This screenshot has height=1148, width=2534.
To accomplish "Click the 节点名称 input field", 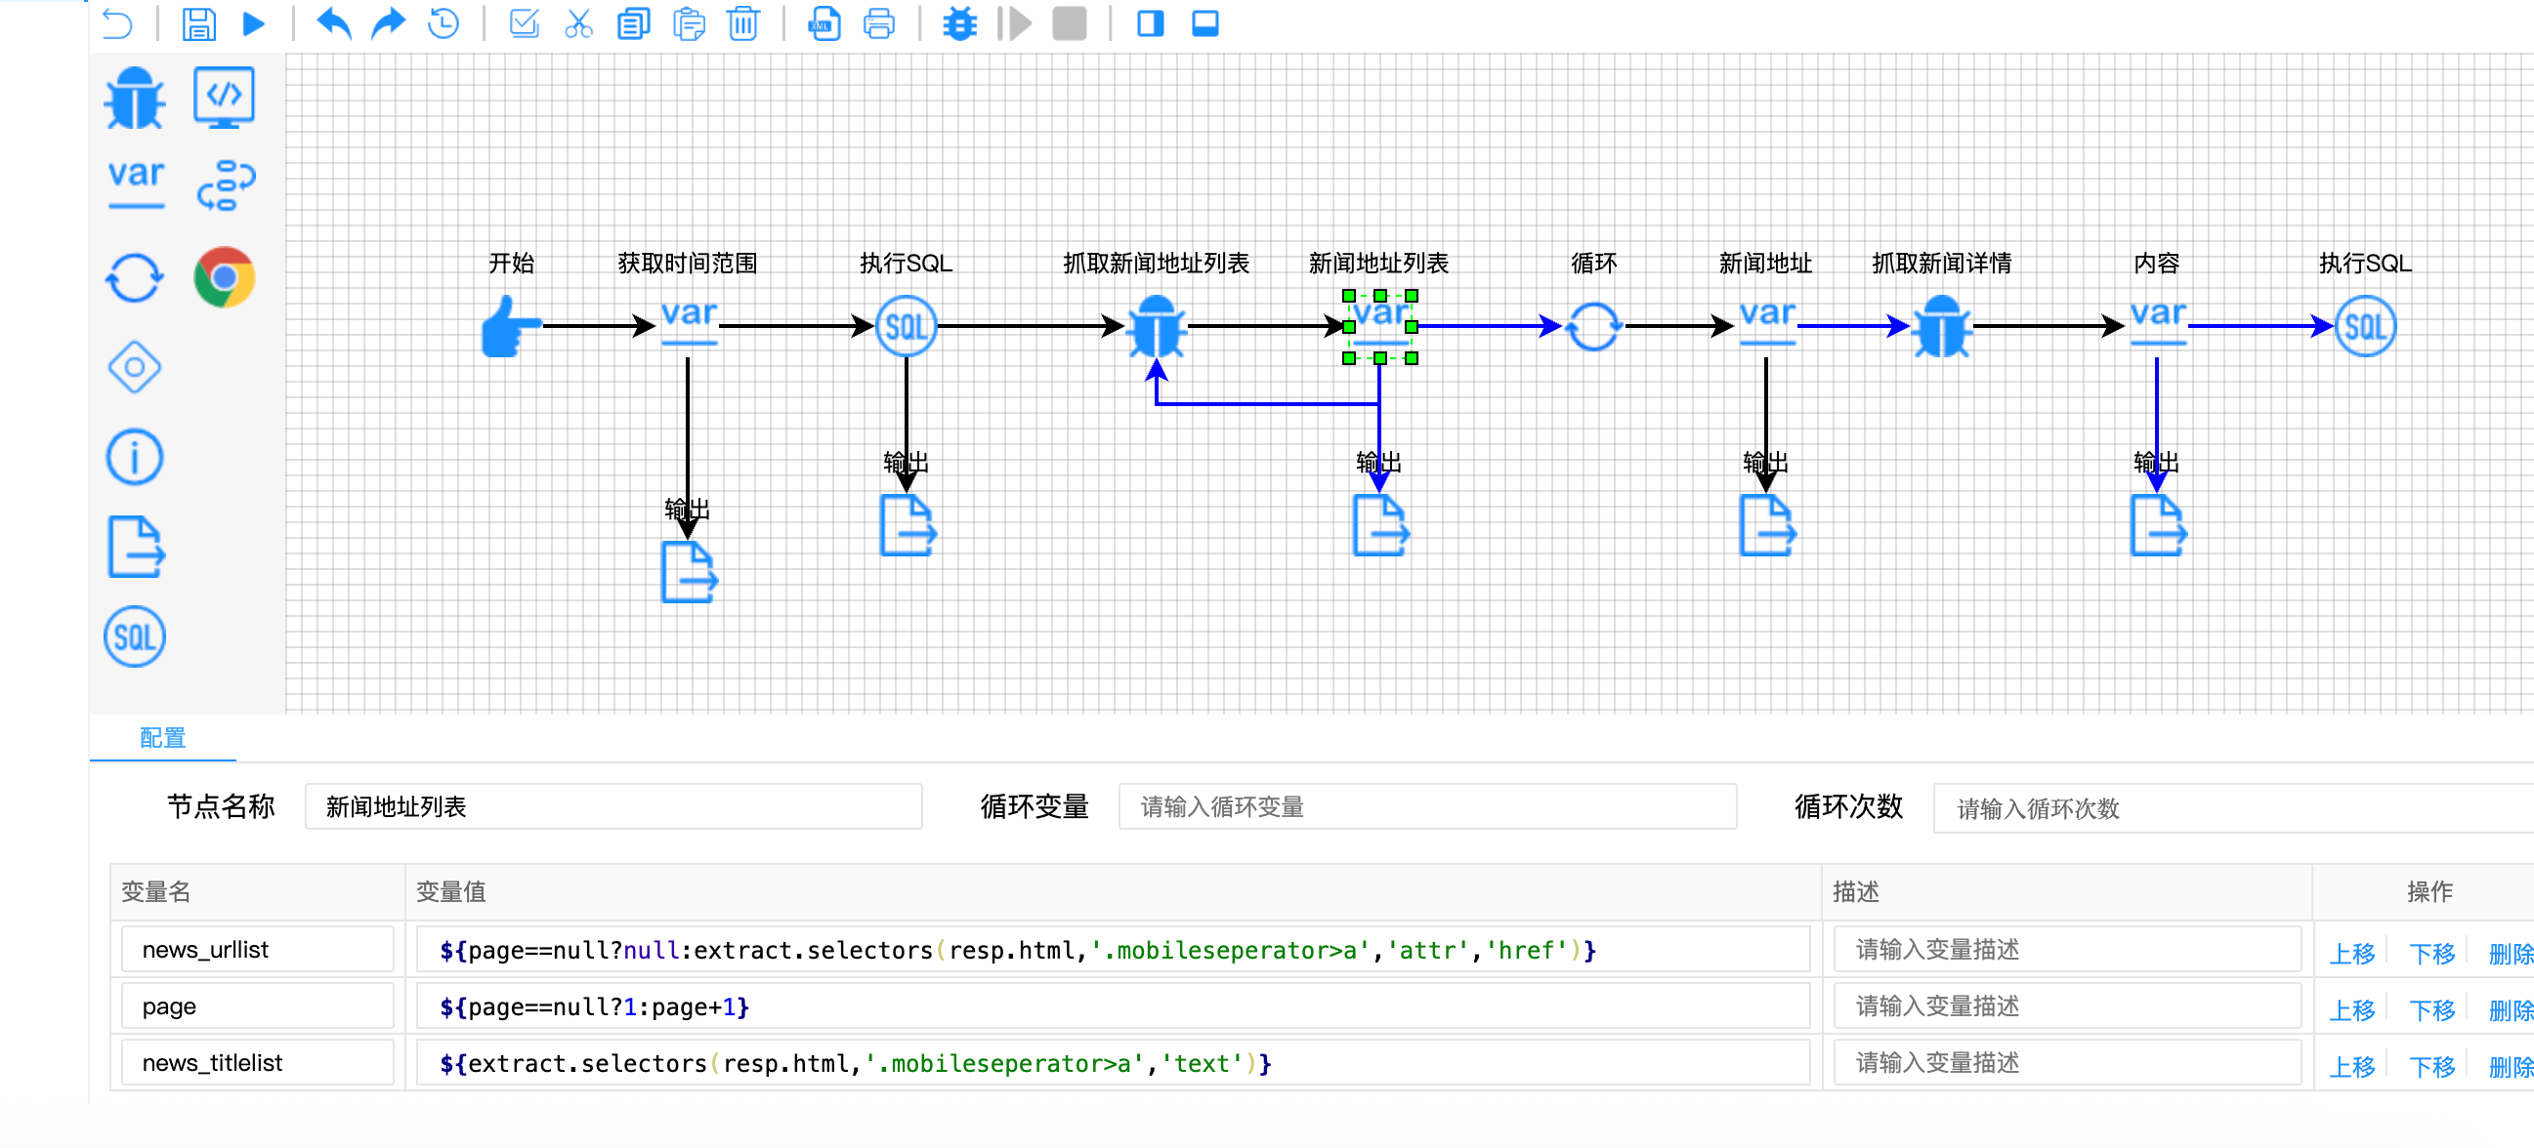I will [612, 807].
